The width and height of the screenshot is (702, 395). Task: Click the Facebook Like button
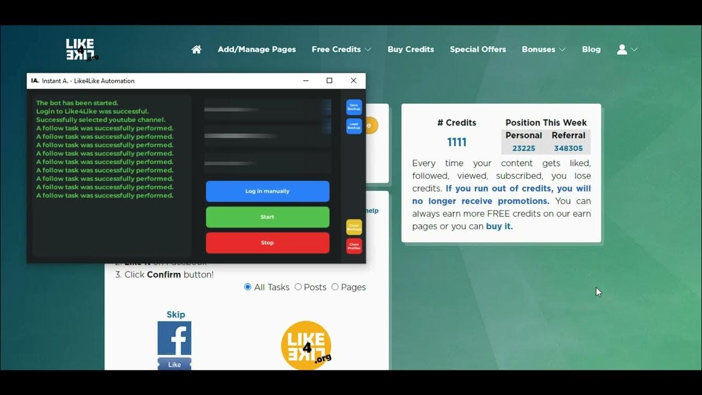pyautogui.click(x=174, y=364)
